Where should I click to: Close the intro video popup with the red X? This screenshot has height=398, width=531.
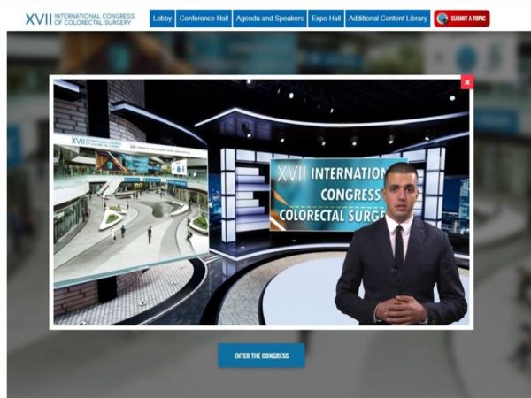[467, 82]
